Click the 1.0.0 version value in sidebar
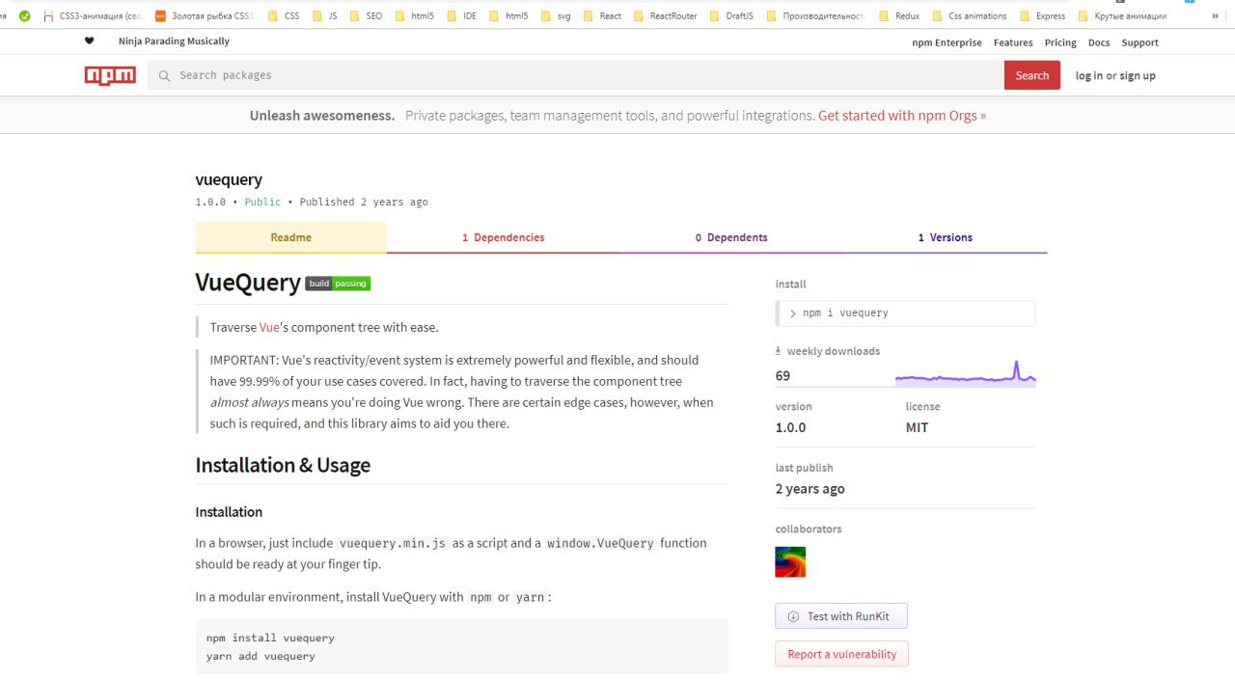Image resolution: width=1235 pixels, height=680 pixels. coord(790,427)
